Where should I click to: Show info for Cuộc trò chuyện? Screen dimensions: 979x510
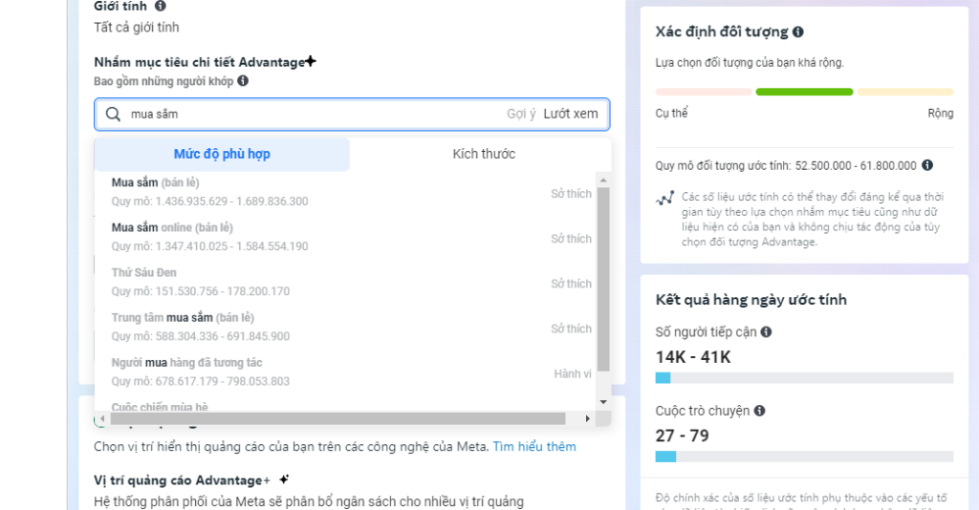click(x=759, y=411)
